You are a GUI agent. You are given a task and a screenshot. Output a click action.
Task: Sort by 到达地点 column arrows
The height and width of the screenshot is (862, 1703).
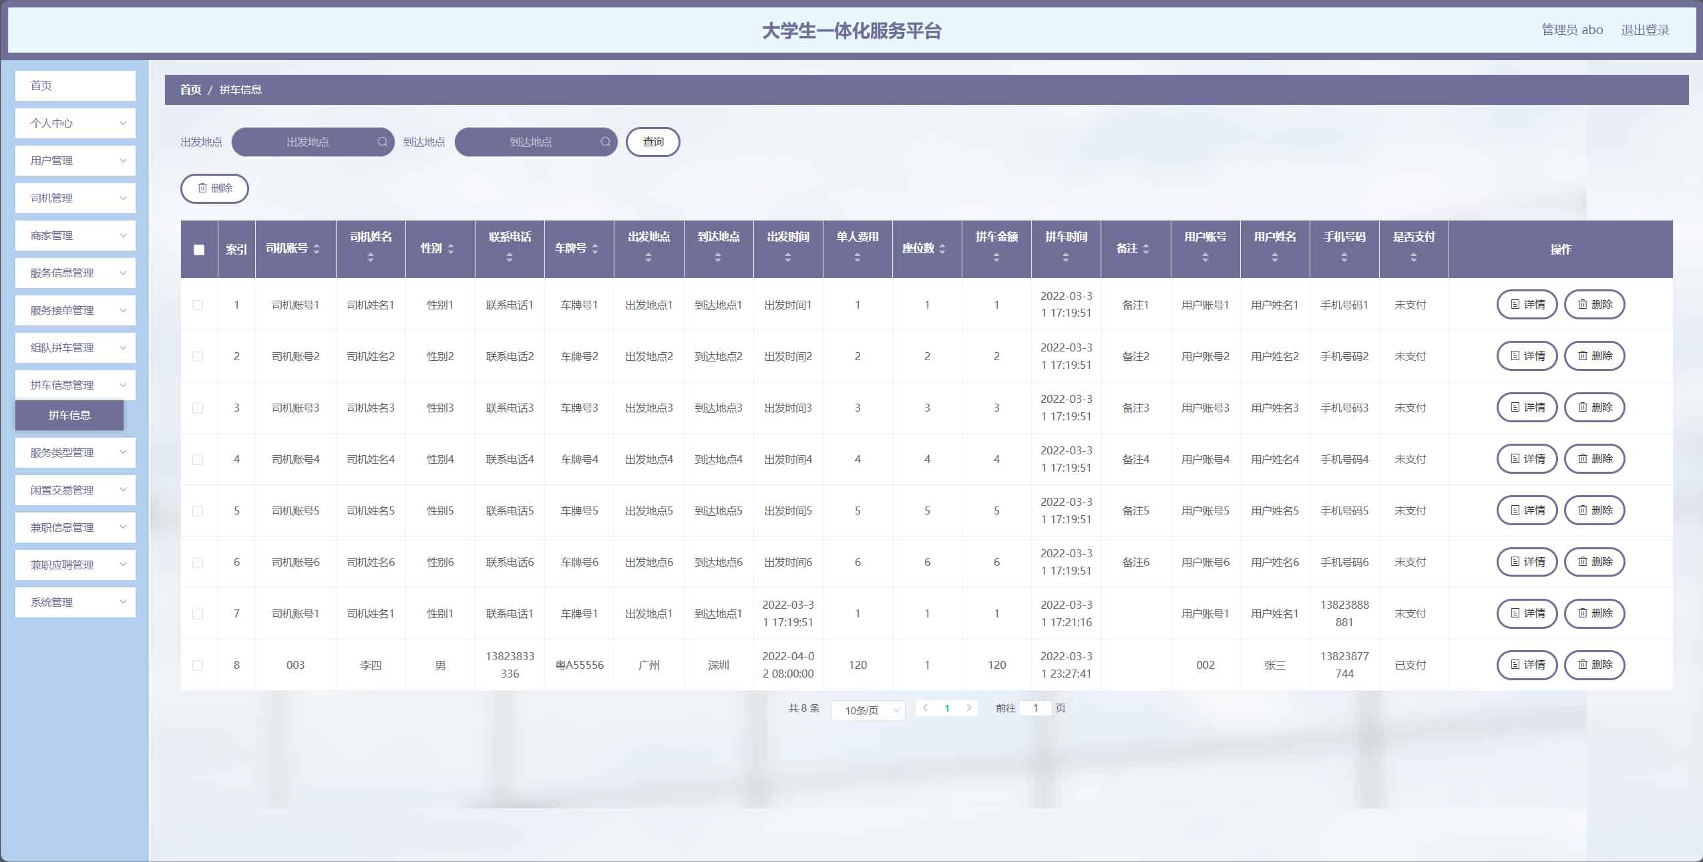(718, 257)
